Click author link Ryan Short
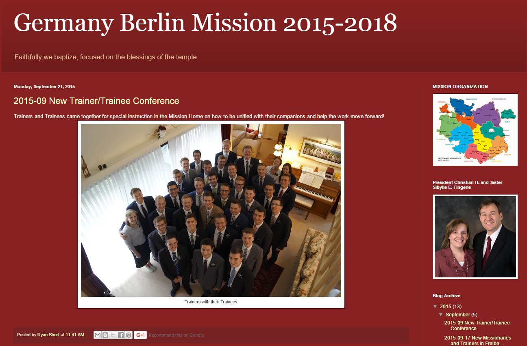Screen dimensions: 527x346 point(48,335)
